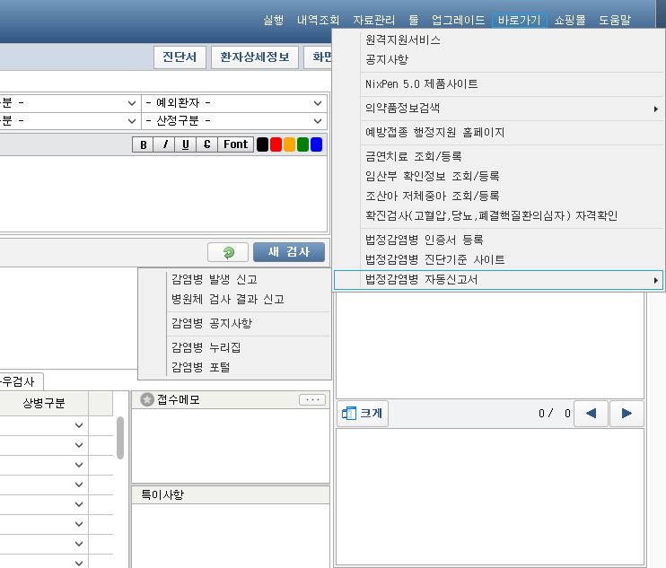Click the green refresh icon button
Viewport: 666px width, 568px height.
point(228,252)
